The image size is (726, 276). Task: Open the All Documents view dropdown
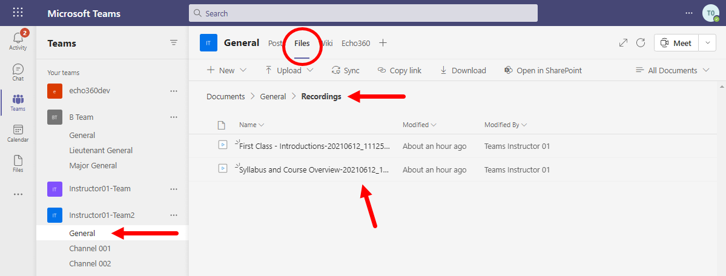[672, 70]
